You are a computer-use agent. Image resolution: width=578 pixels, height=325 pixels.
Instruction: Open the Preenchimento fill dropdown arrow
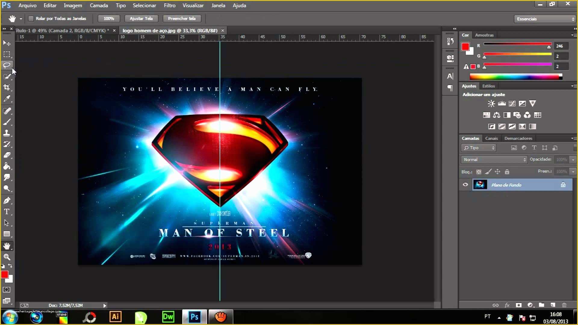click(x=573, y=172)
